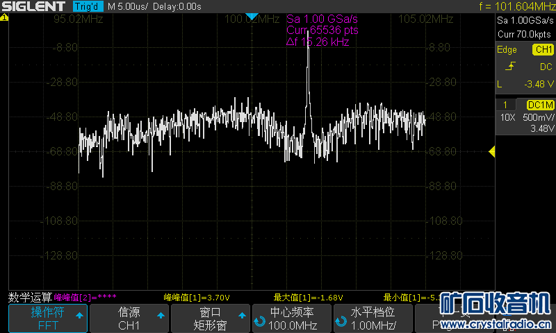Viewport: 556px width, 333px height.
Task: Toggle the channel 1 number tab
Action: click(x=505, y=105)
